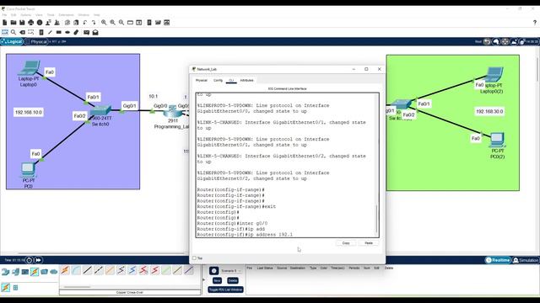
Task: Click the CLI vertical scrollbar thumb
Action: [377, 219]
